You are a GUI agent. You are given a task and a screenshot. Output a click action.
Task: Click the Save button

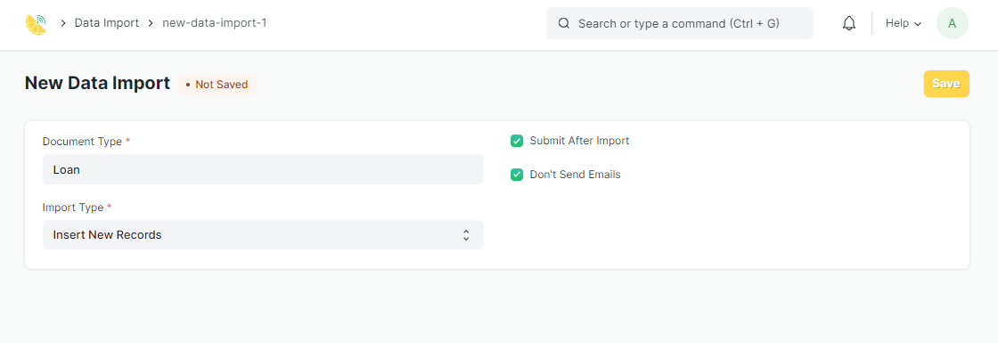946,84
